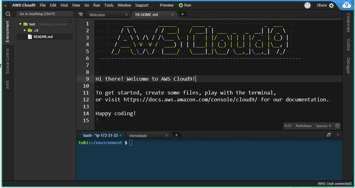Viewport: 355px width, 188px height.
Task: Toggle the Source Control side panel
Action: [x=8, y=61]
